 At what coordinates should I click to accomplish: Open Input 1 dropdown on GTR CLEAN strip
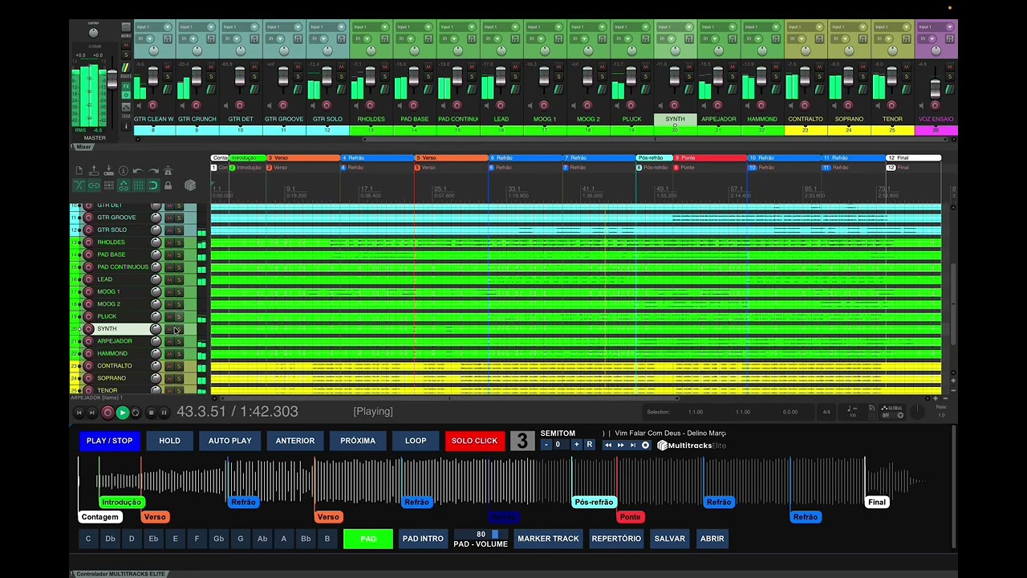tap(154, 27)
